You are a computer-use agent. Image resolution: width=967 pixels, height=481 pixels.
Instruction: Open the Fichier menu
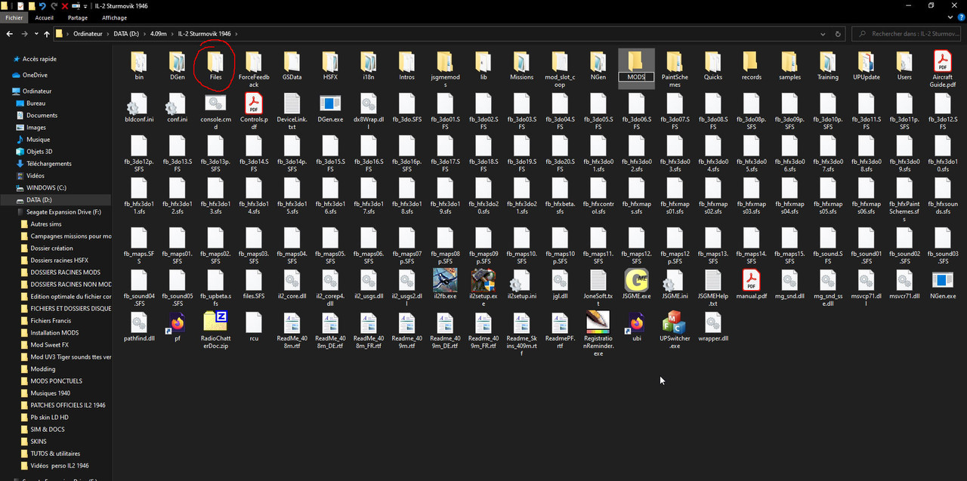(15, 17)
